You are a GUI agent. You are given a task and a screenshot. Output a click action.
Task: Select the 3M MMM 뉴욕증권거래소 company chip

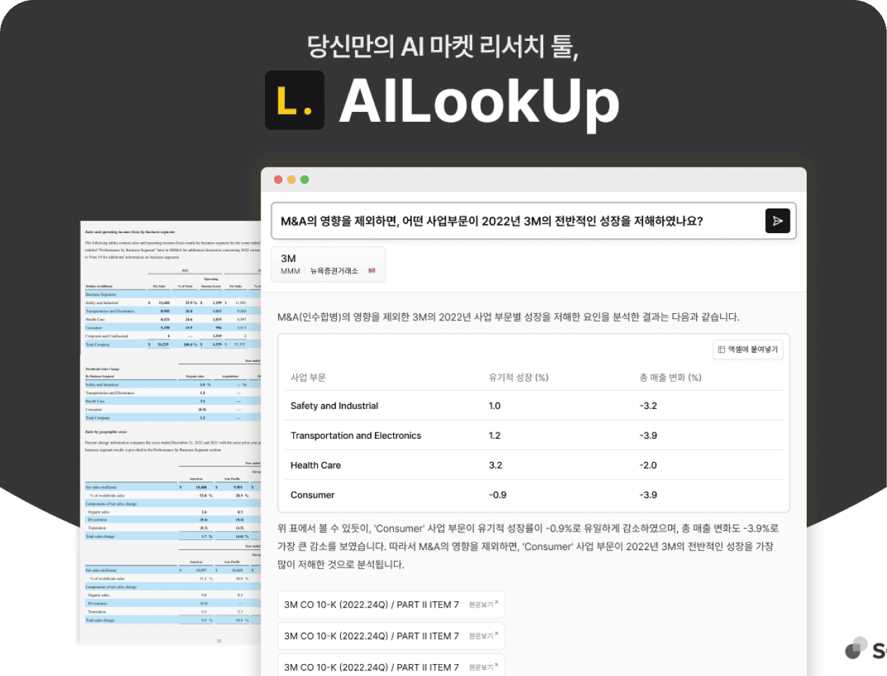tap(328, 264)
